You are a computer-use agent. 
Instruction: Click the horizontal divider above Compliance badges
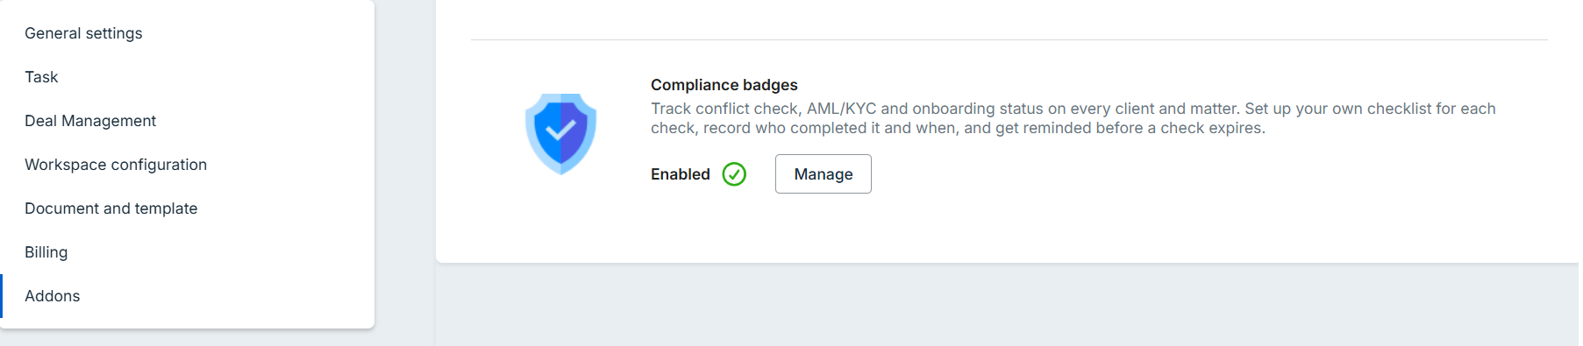point(1009,39)
